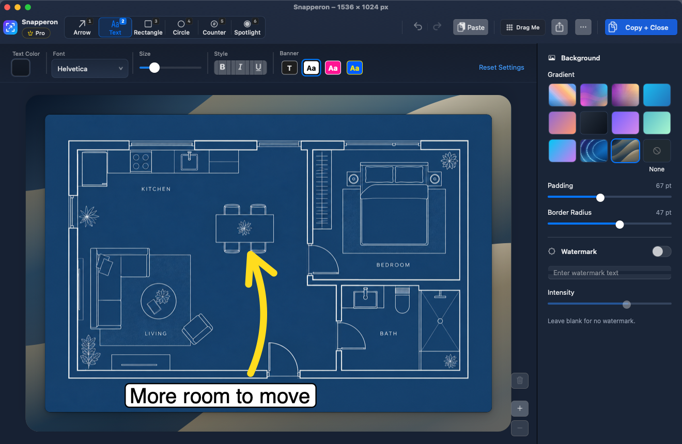Adjust the text Size slider
This screenshot has height=444, width=682.
click(x=171, y=68)
